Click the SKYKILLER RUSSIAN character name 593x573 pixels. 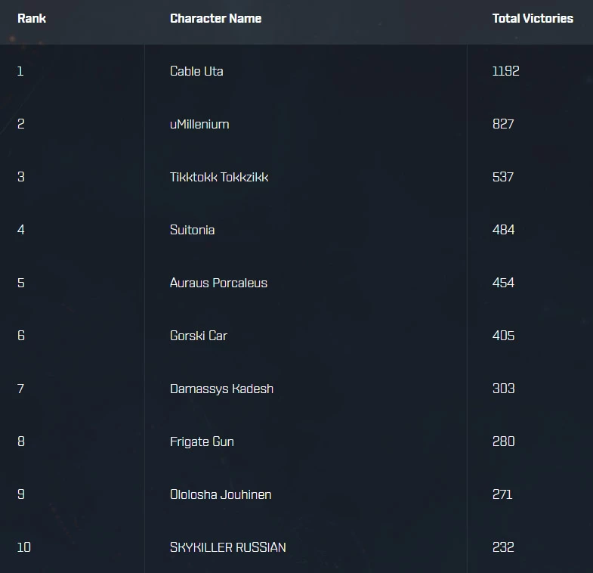point(227,547)
